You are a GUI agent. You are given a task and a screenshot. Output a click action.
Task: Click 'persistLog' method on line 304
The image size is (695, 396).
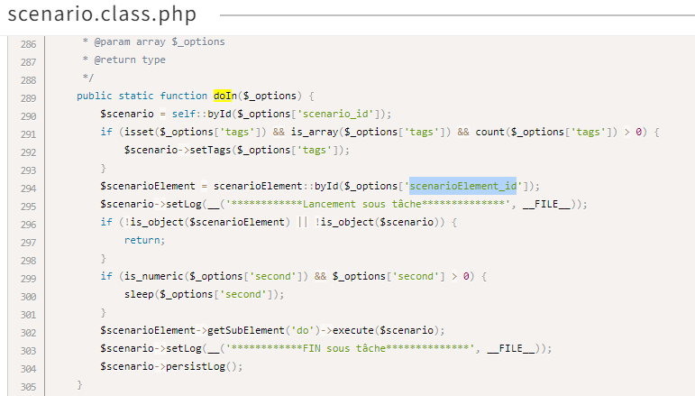(196, 366)
